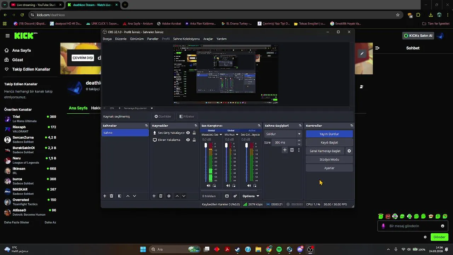Click the pencil edit icon on Kick banner
The image size is (453, 255).
tap(362, 54)
